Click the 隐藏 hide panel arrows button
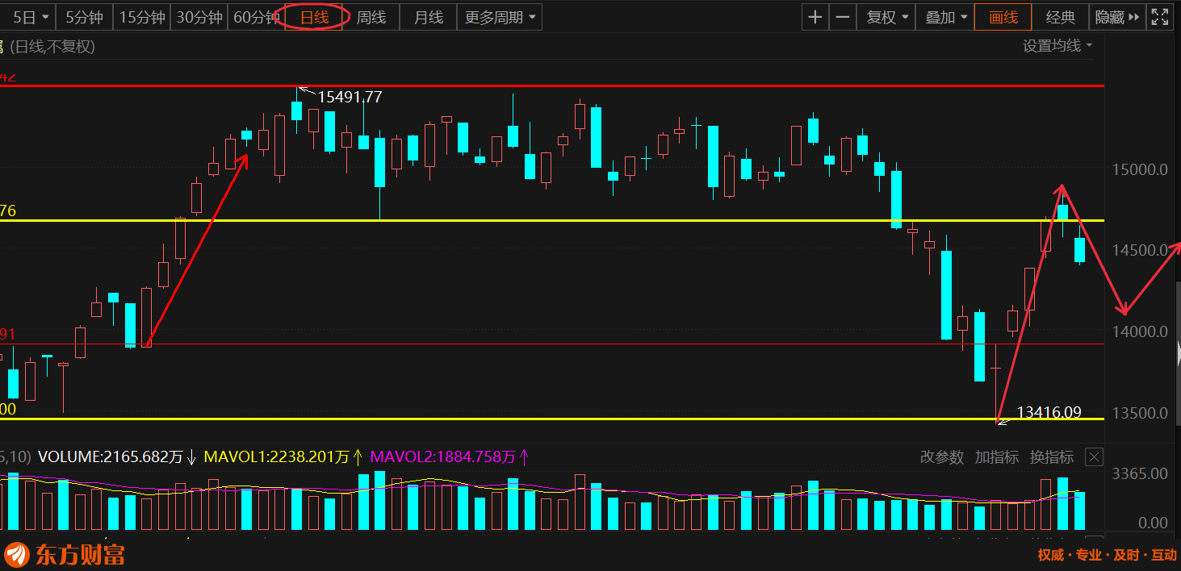 coord(1116,17)
